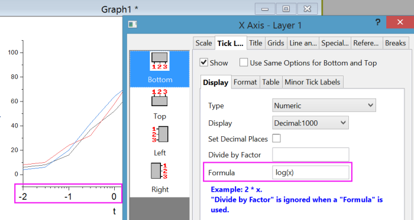
Task: Switch to the Scale tab
Action: [x=203, y=43]
